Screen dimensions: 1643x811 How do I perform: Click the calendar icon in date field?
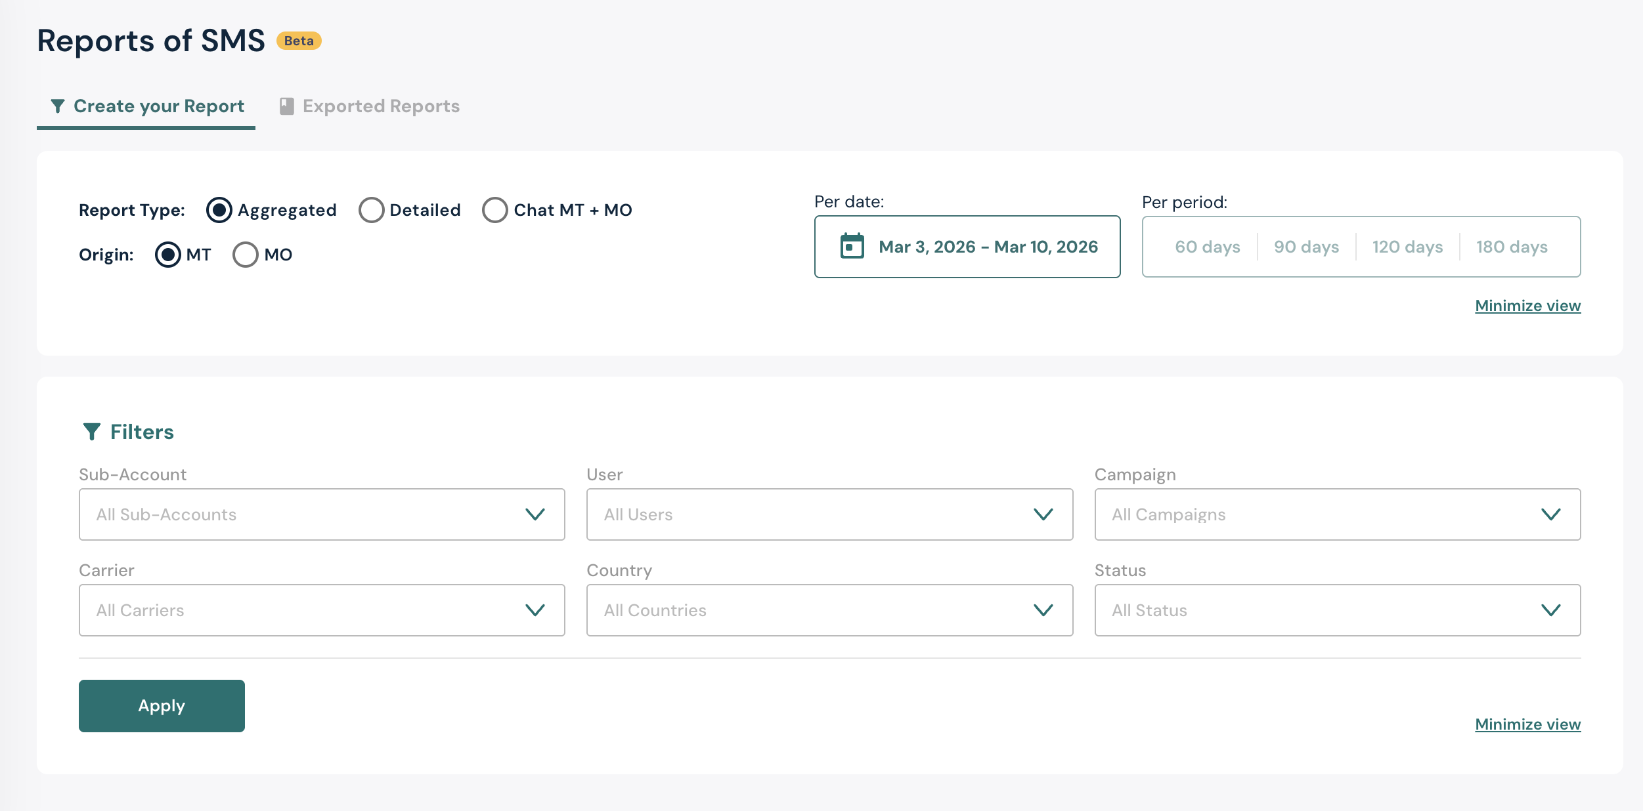[x=852, y=247]
